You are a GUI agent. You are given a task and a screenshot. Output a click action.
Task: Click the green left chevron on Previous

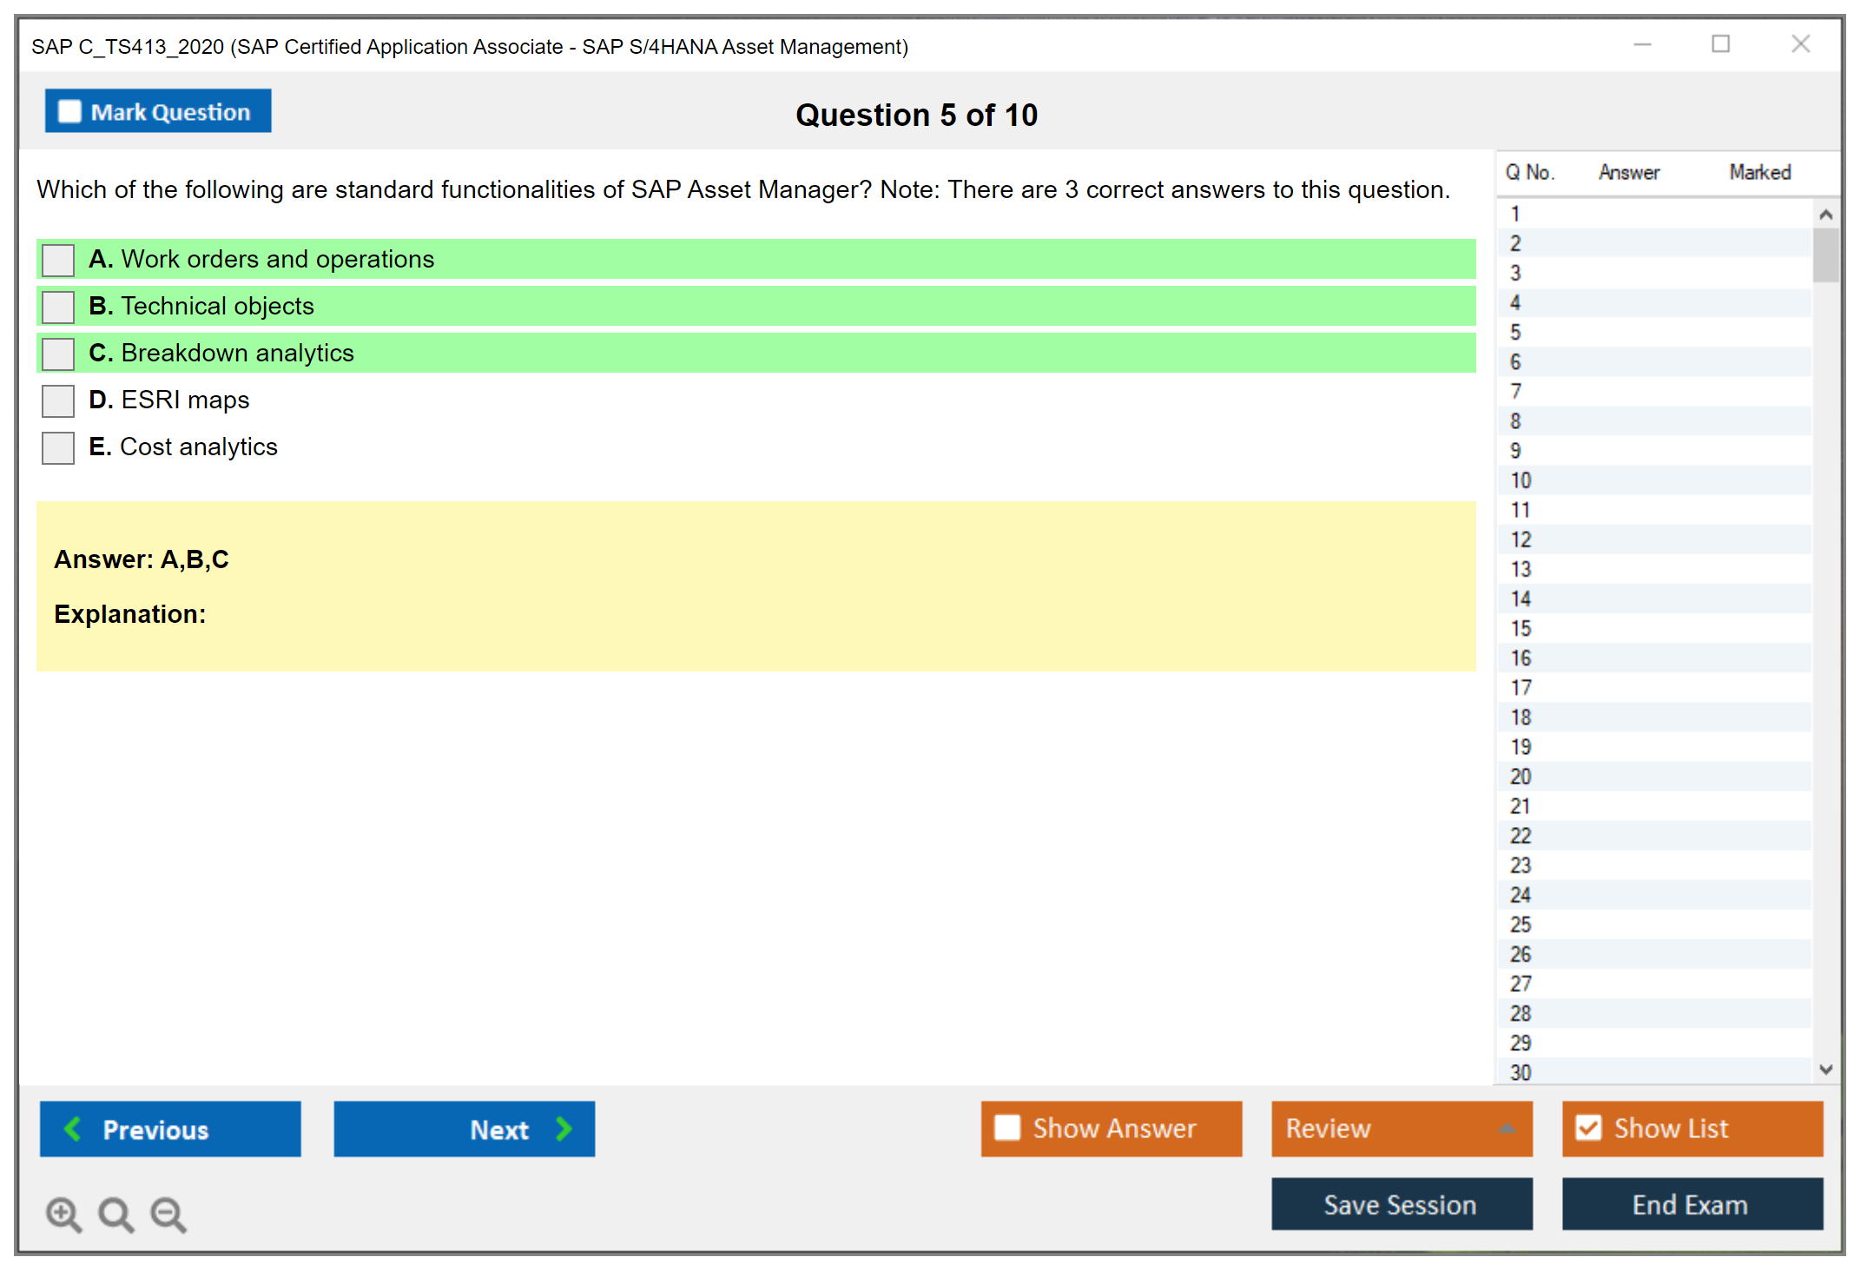[73, 1128]
